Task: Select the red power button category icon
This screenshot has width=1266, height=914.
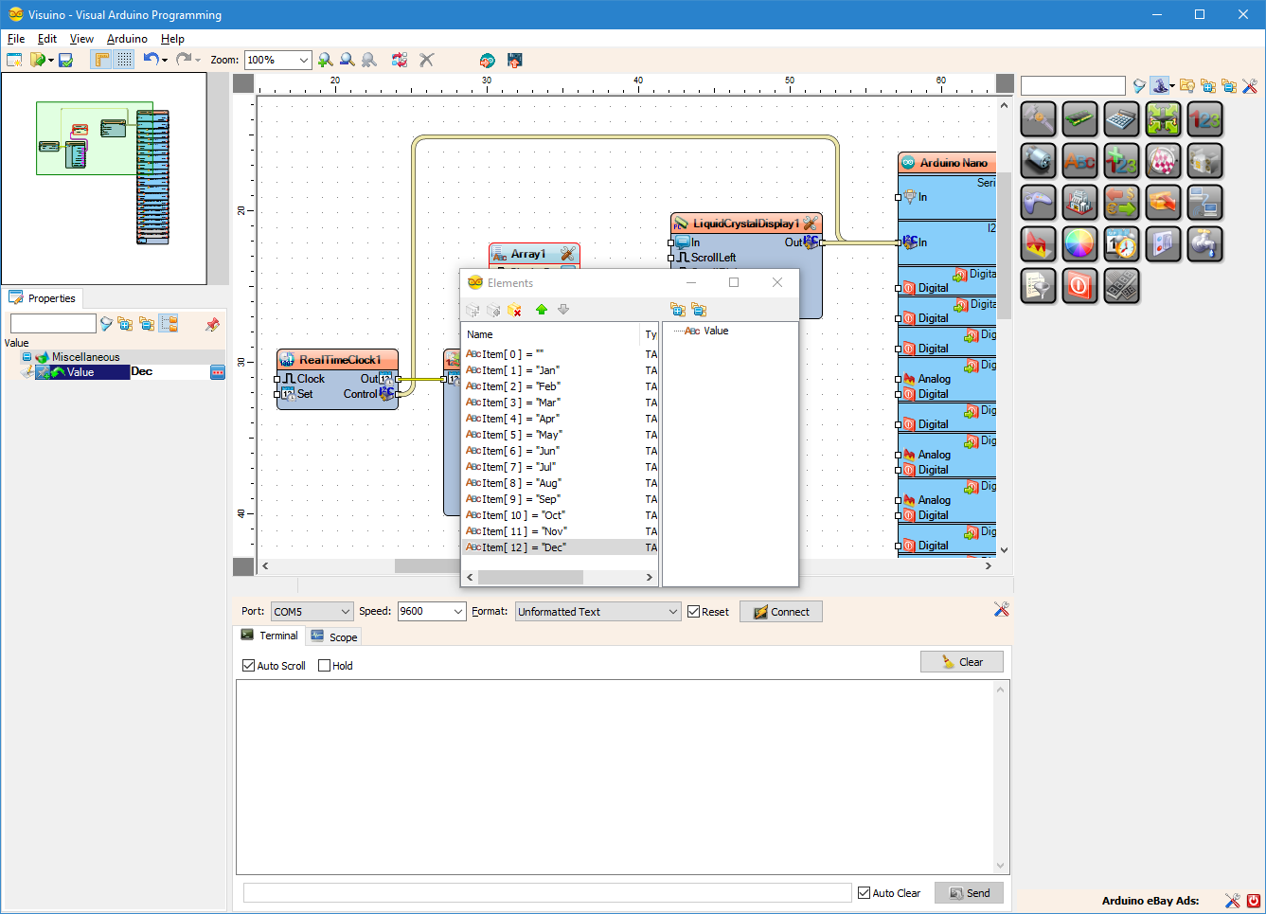Action: [1079, 286]
